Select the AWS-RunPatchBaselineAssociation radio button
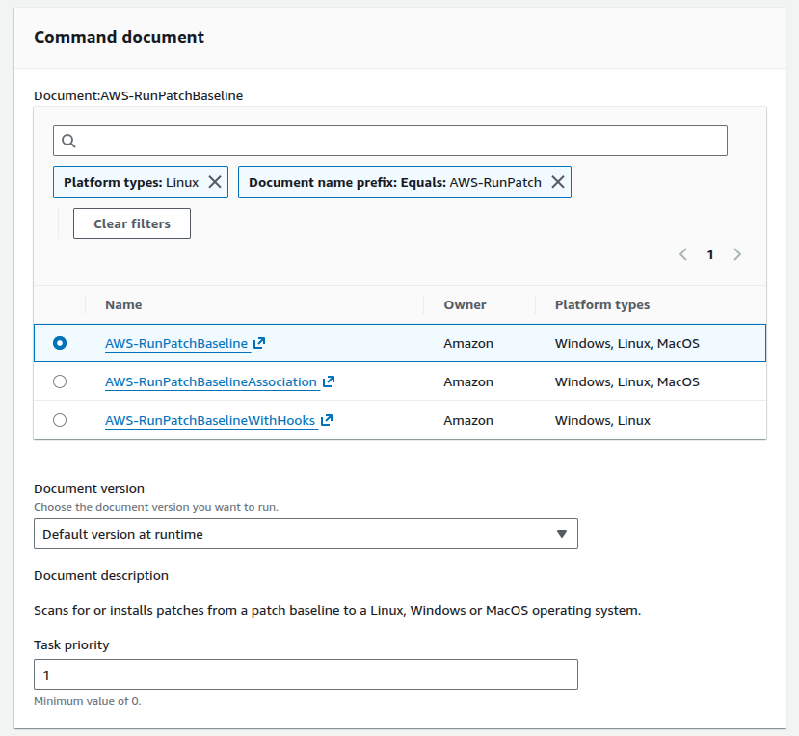The width and height of the screenshot is (799, 736). (x=60, y=381)
